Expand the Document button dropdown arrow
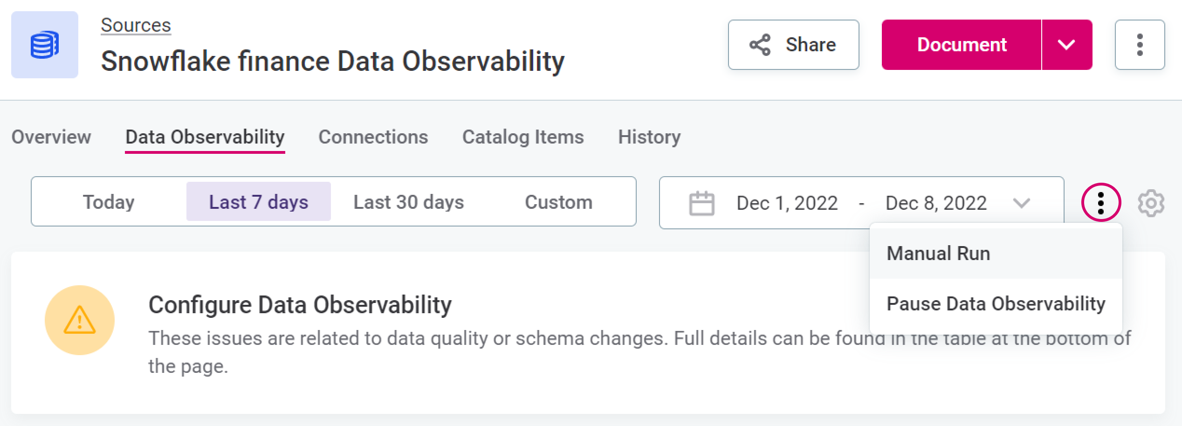 tap(1066, 45)
